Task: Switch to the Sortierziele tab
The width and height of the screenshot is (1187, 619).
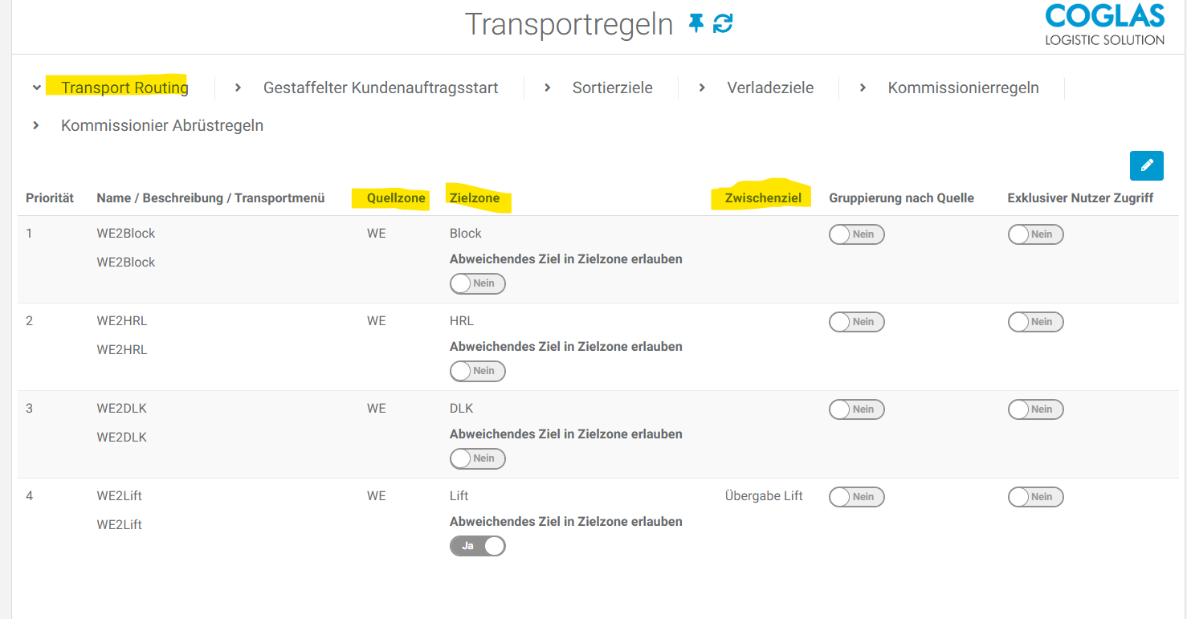Action: 612,88
